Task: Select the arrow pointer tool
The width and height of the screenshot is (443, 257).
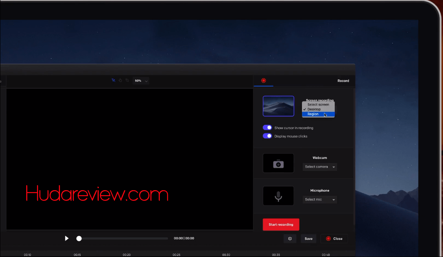Action: pyautogui.click(x=113, y=81)
